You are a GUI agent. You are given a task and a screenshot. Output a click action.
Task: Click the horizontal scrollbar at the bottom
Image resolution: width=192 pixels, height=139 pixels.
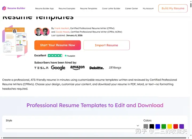pyautogui.click(x=94, y=138)
